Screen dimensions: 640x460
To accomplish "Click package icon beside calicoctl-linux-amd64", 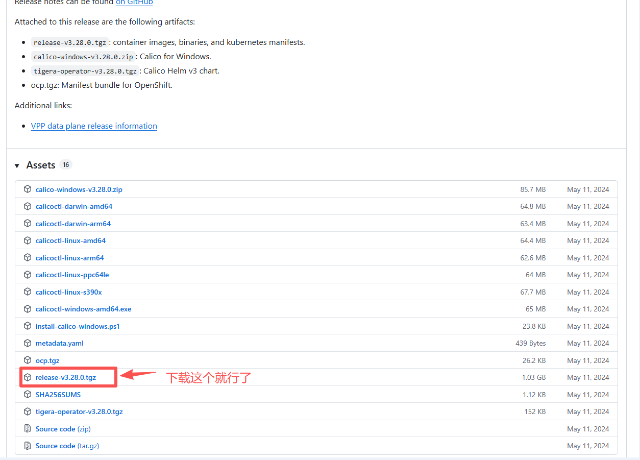I will coord(28,240).
